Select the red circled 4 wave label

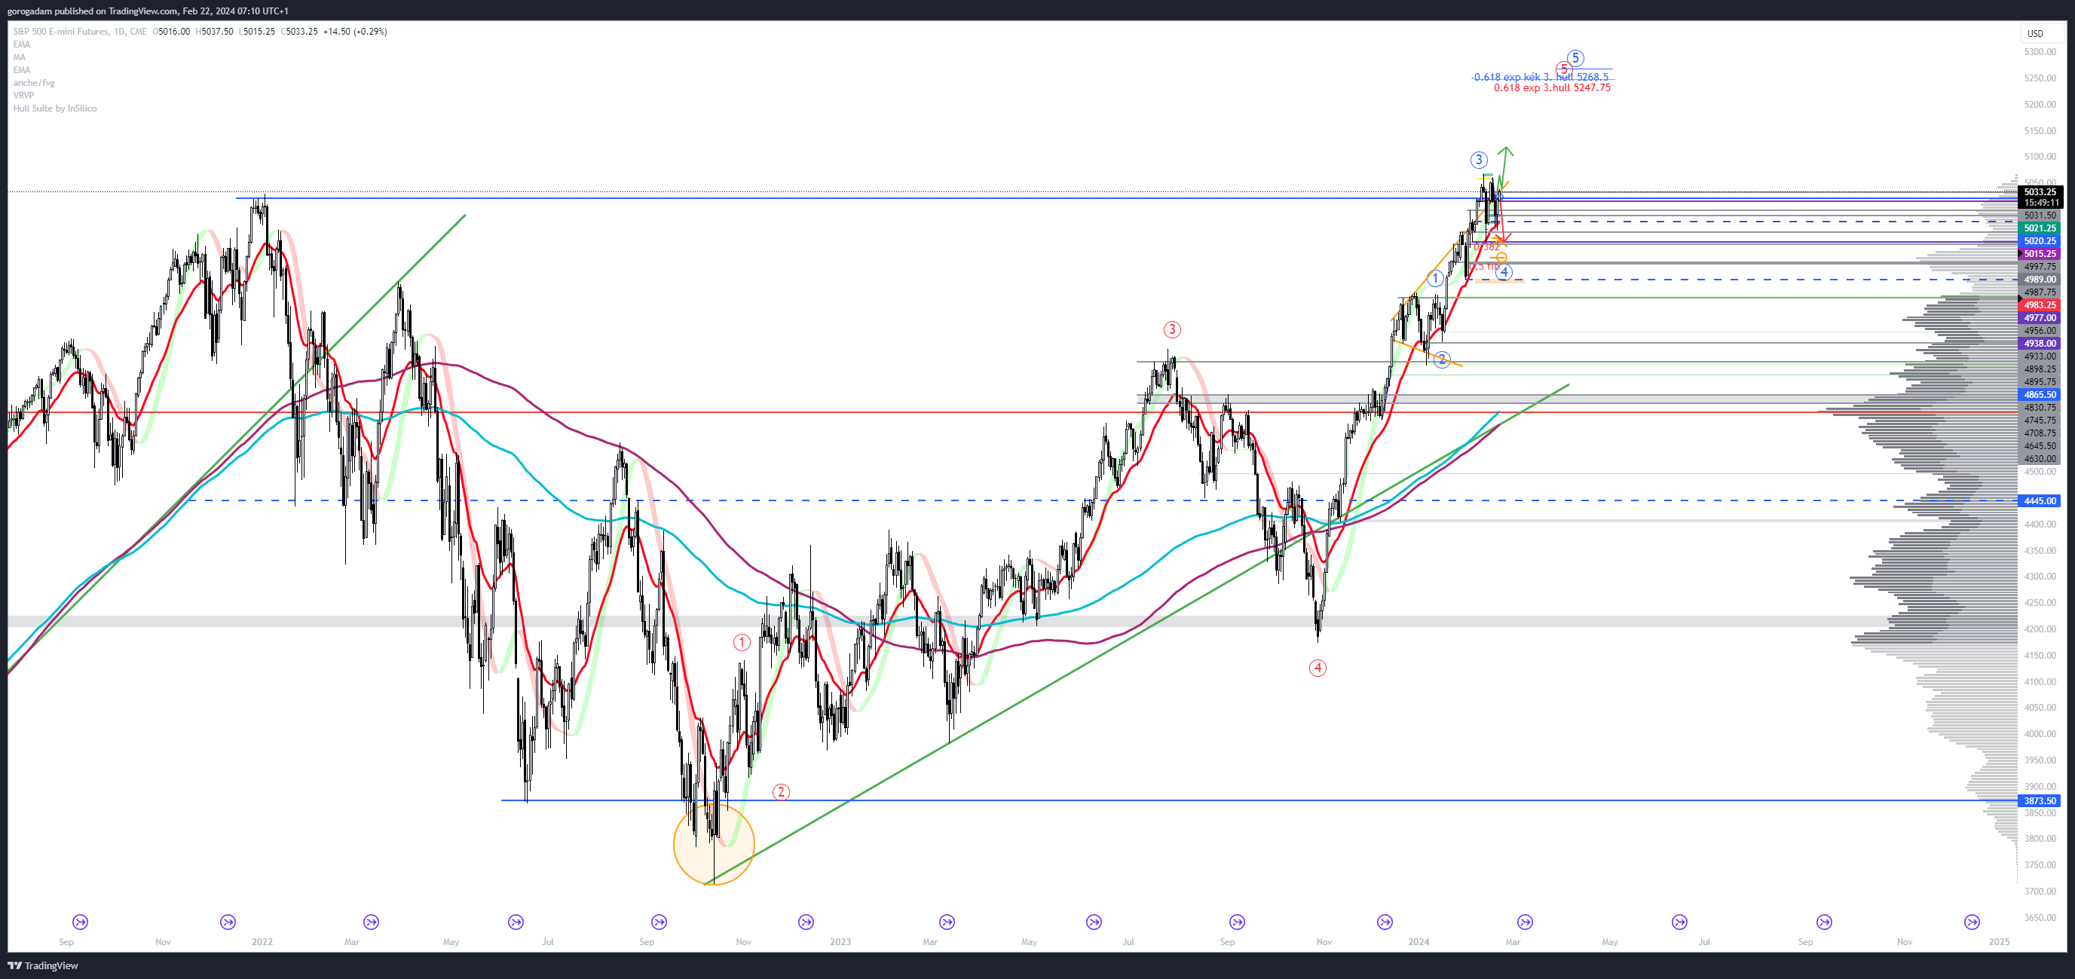(x=1318, y=667)
